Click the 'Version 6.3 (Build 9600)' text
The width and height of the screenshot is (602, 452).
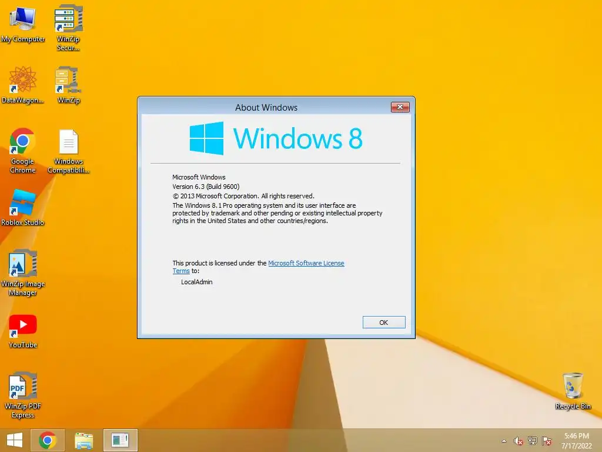click(x=206, y=187)
